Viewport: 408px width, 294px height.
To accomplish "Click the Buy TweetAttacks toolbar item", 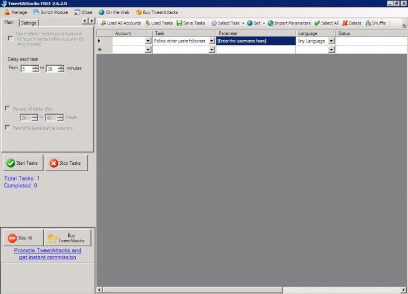I will click(x=157, y=12).
